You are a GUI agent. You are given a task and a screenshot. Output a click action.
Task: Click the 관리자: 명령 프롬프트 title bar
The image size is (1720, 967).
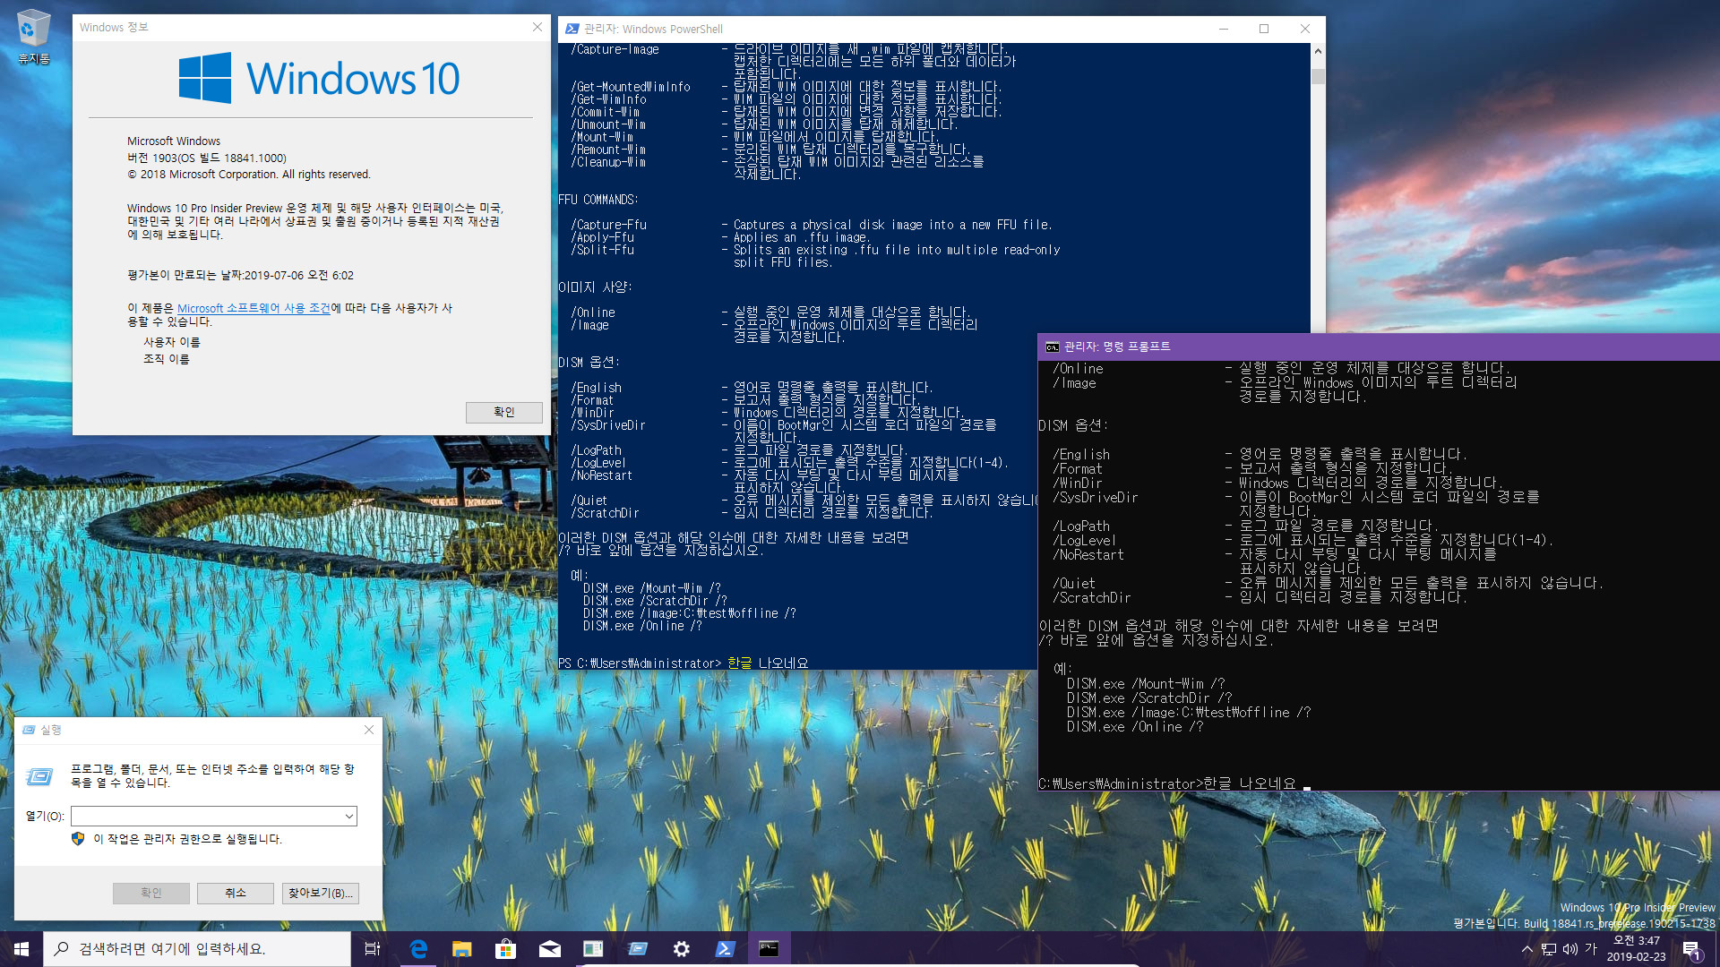tap(1380, 347)
